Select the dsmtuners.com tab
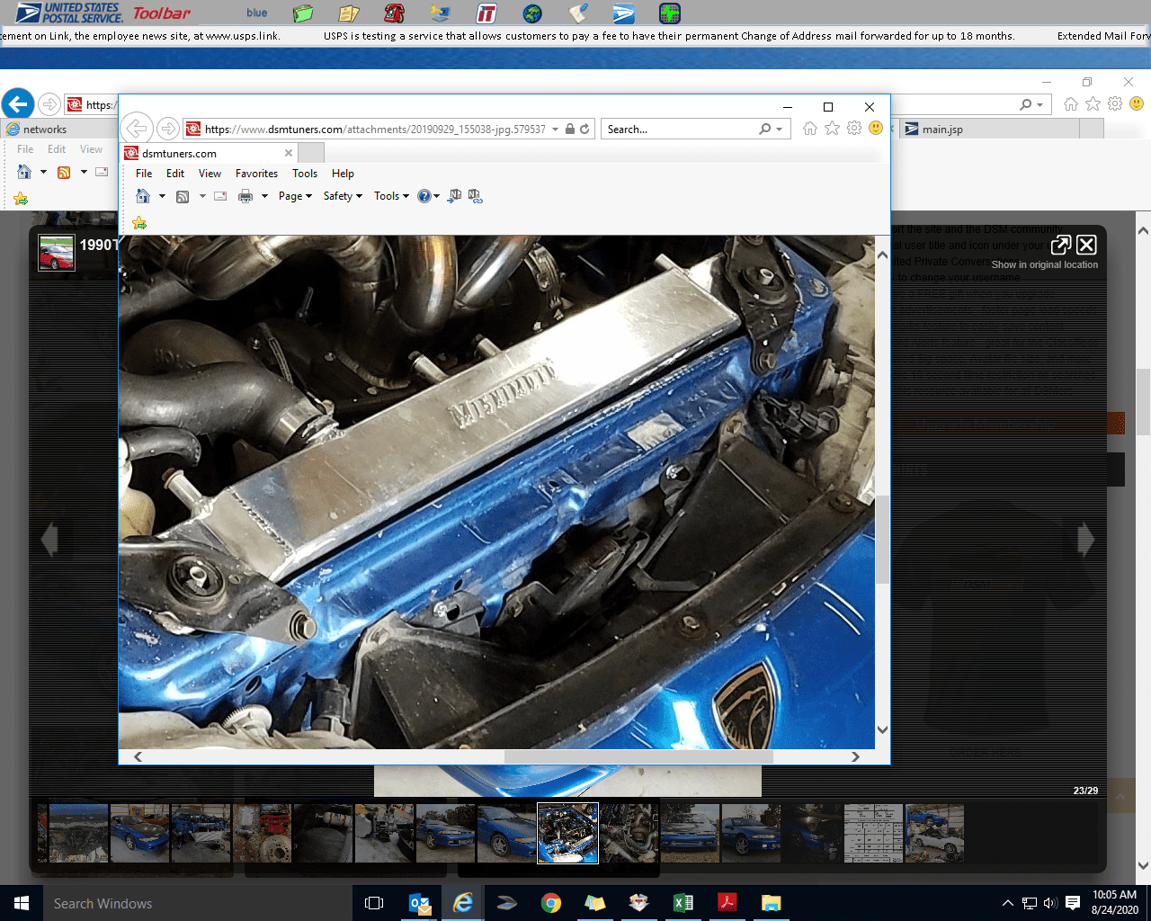This screenshot has width=1151, height=921. click(x=209, y=153)
